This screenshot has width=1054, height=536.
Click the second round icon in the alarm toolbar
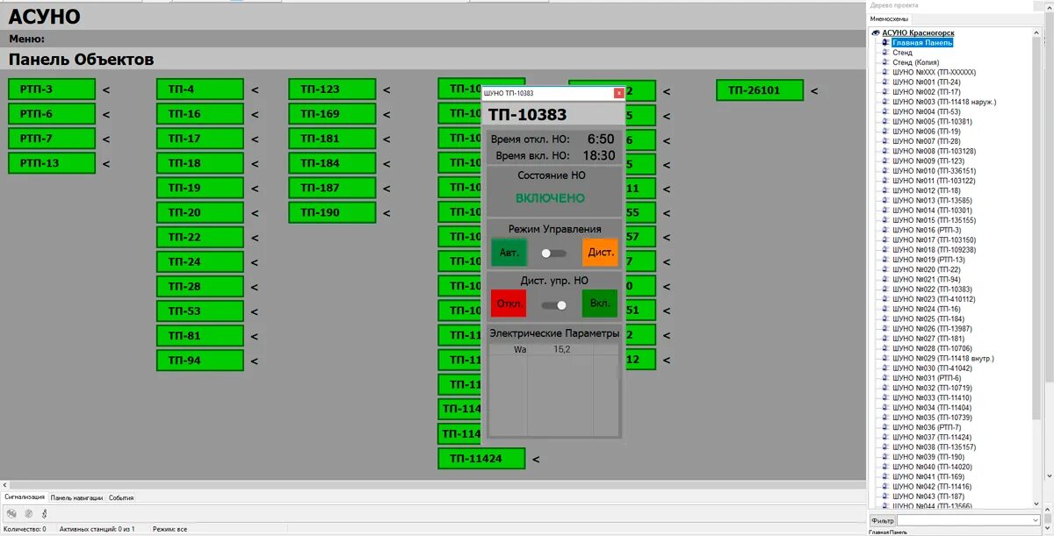(28, 514)
